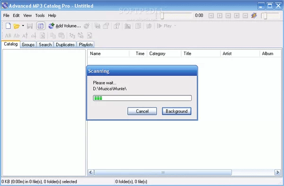Toggle the panel layout view icon
The height and width of the screenshot is (186, 284).
[x=41, y=26]
